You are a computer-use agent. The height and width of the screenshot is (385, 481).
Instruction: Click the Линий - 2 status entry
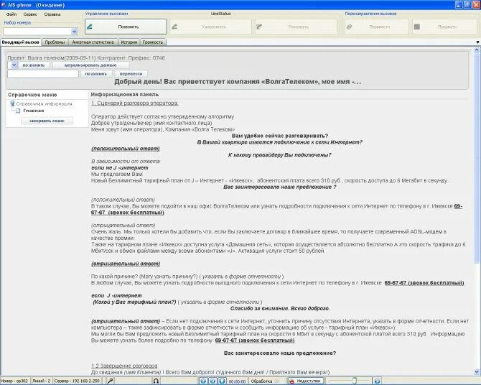41,381
